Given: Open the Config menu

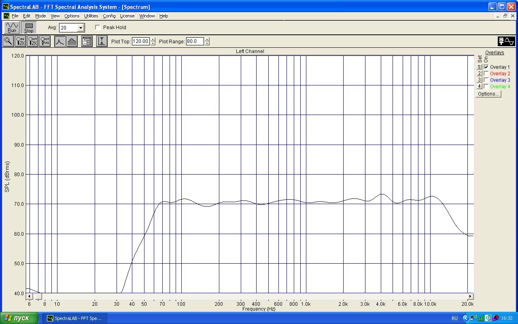Looking at the screenshot, I should [109, 16].
